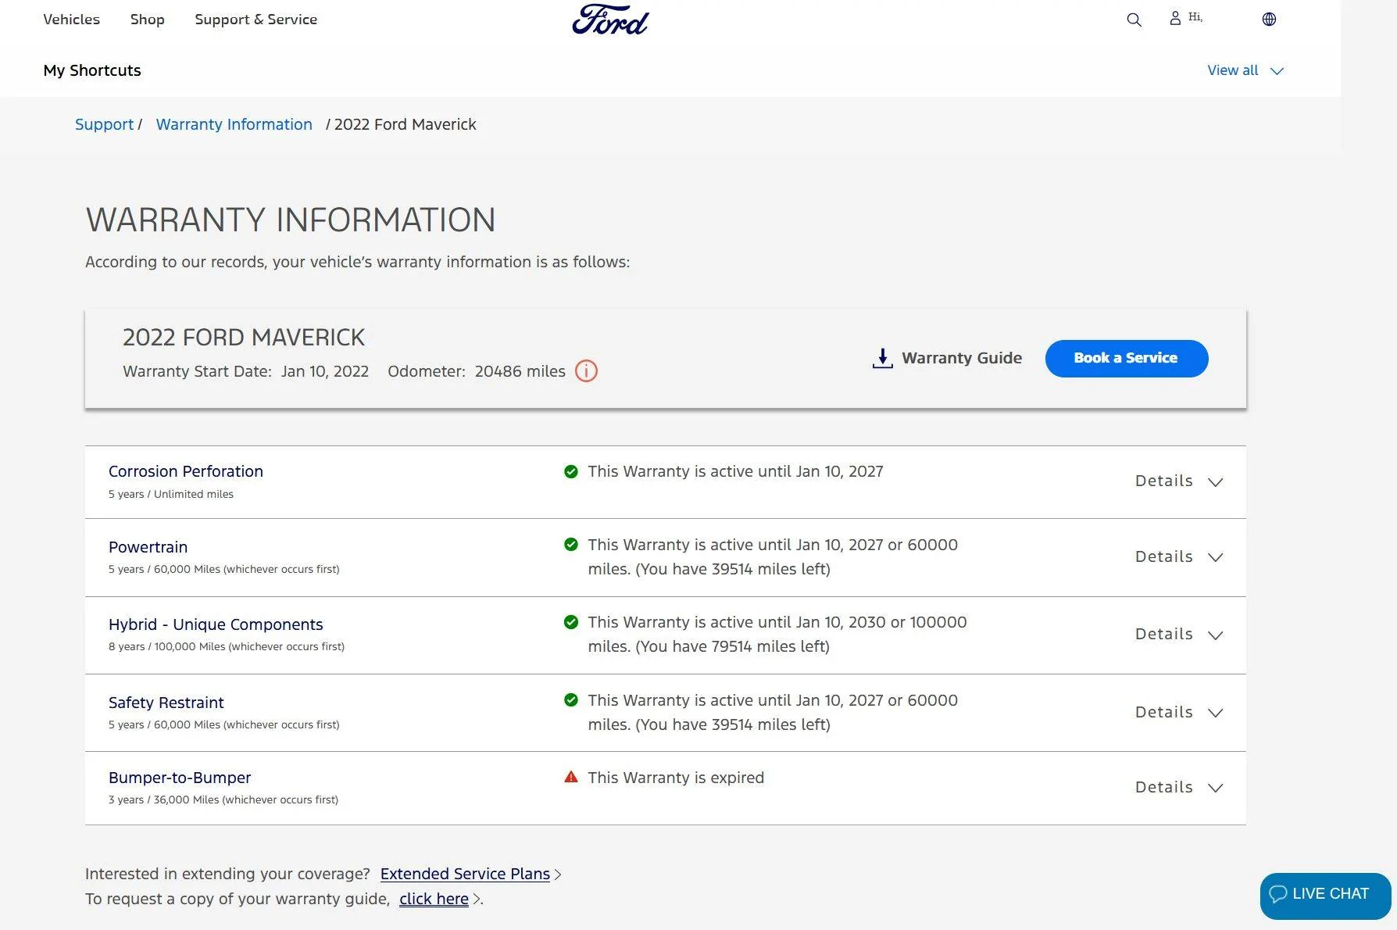Screen dimensions: 1397x930
Task: Click the Powertrain warranty title
Action: [148, 547]
